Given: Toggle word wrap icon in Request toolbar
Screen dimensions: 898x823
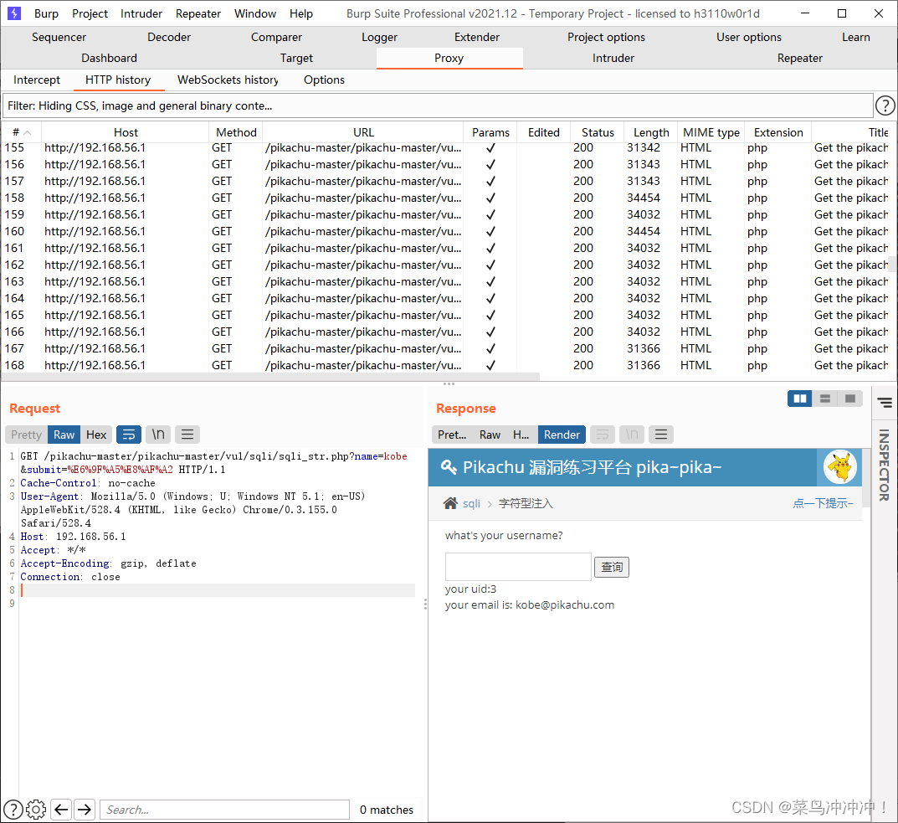Looking at the screenshot, I should (129, 435).
